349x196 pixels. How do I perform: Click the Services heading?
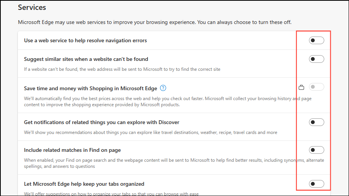(x=32, y=7)
